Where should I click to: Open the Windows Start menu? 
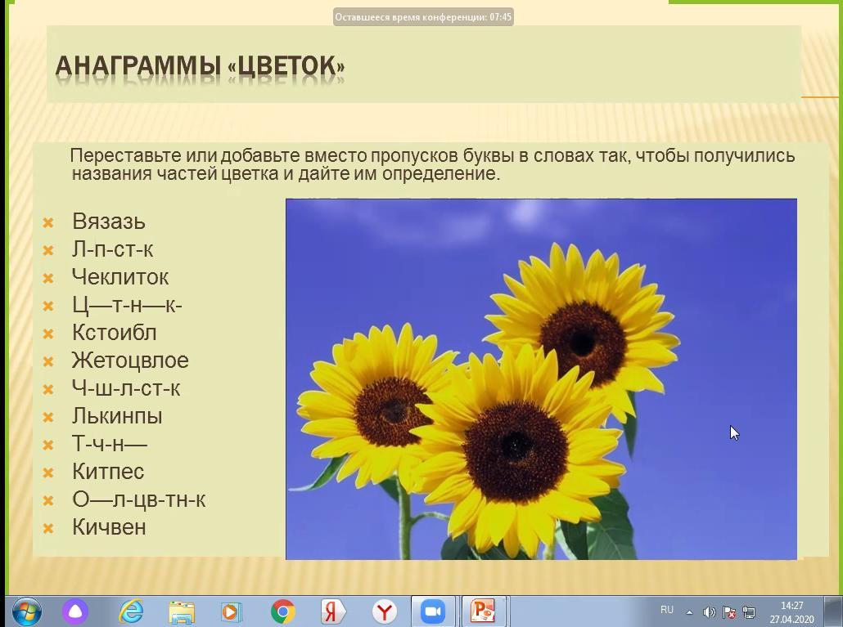(26, 611)
